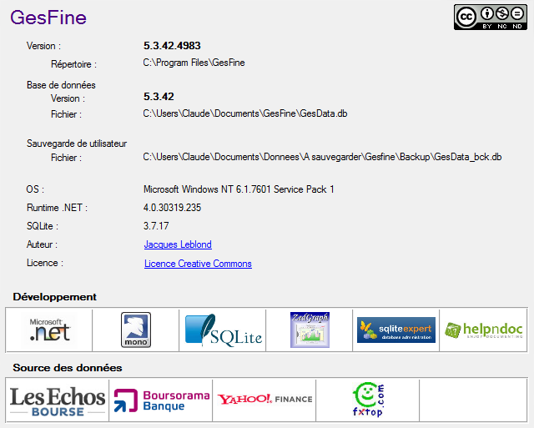This screenshot has height=428, width=534.
Task: Open the SQLite Expert logo
Action: pyautogui.click(x=395, y=330)
